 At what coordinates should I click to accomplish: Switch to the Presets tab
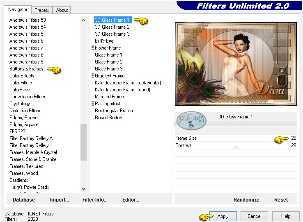pos(42,10)
